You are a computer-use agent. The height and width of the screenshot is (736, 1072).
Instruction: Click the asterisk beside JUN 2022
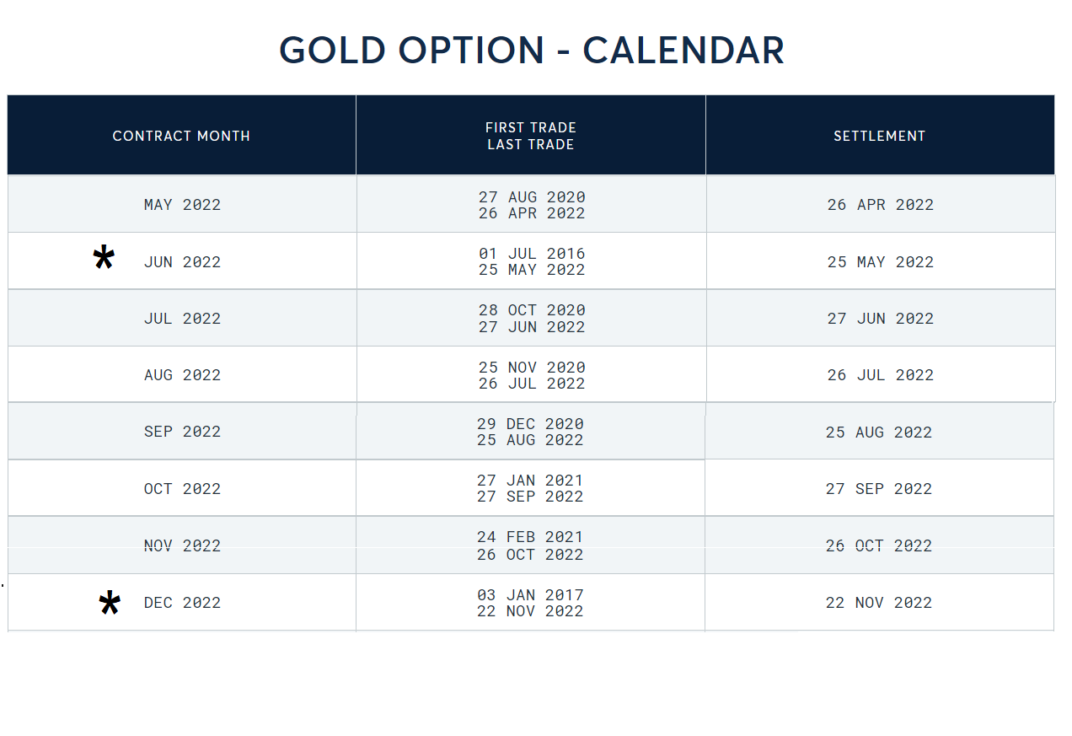[104, 258]
